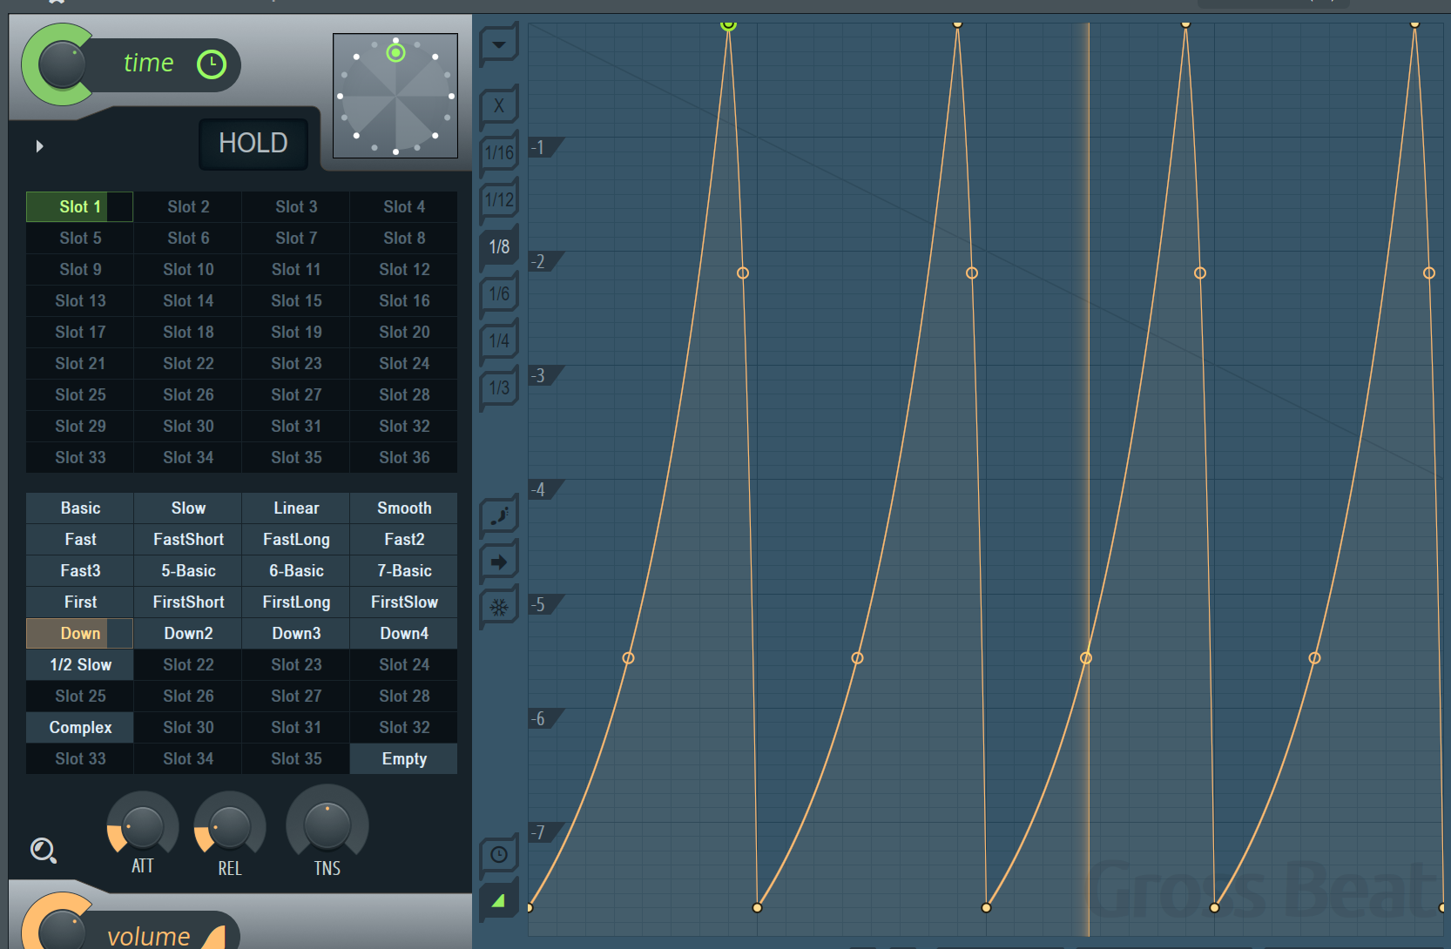Set snap to 1/16 step

point(499,153)
